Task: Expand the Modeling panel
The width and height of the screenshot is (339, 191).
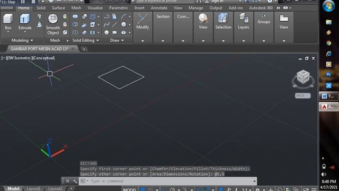Action: (x=22, y=40)
